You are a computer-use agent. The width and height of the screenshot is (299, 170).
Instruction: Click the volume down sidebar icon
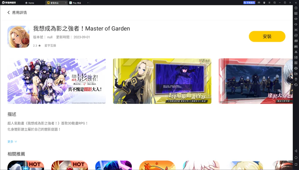pyautogui.click(x=296, y=25)
